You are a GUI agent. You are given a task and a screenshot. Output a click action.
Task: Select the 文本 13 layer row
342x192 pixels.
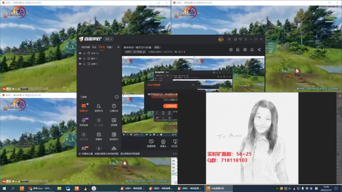tap(99, 53)
